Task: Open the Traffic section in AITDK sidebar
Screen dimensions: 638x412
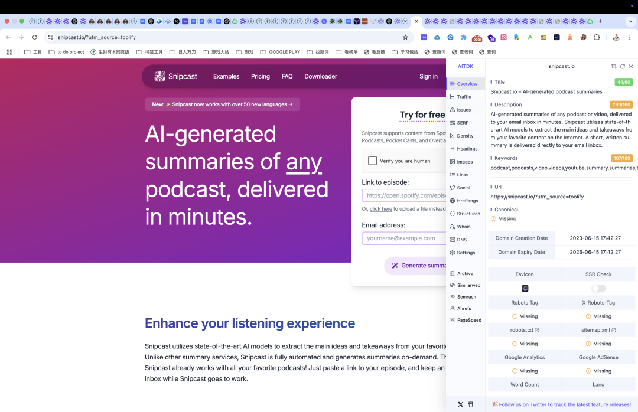Action: [466, 97]
